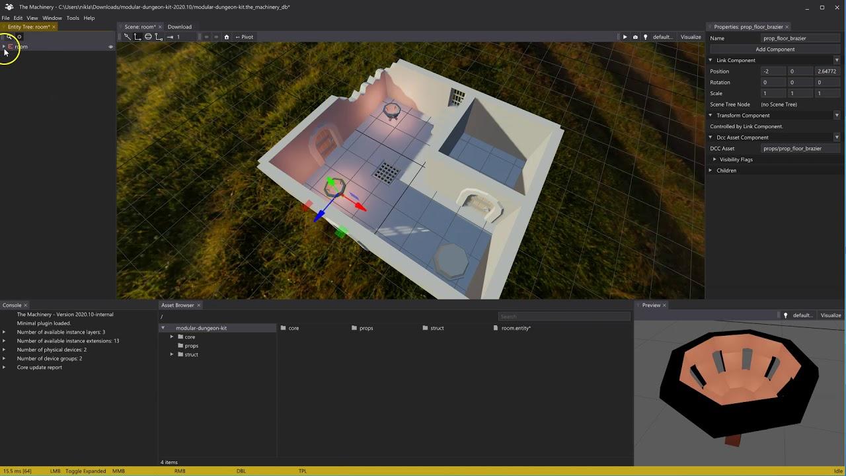The height and width of the screenshot is (476, 846).
Task: Click Pivot button in scene toolbar
Action: pyautogui.click(x=245, y=37)
